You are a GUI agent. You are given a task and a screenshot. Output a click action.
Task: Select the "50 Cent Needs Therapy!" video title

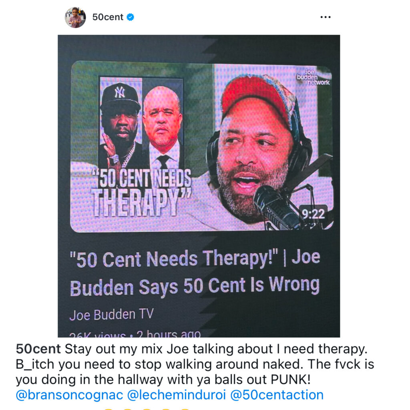195,273
